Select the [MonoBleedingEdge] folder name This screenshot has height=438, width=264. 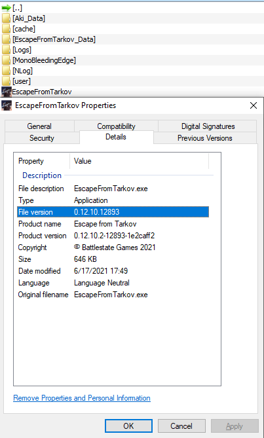pos(44,60)
